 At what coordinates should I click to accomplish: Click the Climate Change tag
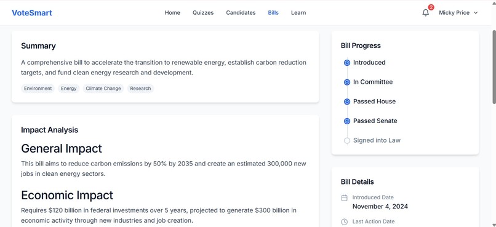[x=103, y=89]
